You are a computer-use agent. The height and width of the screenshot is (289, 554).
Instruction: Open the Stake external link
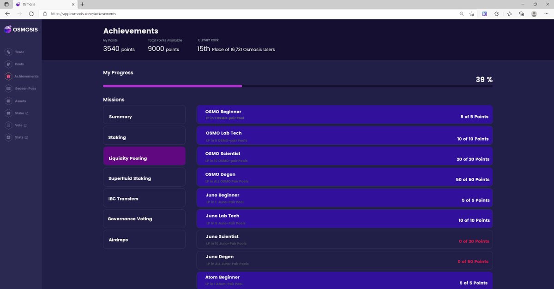[19, 113]
